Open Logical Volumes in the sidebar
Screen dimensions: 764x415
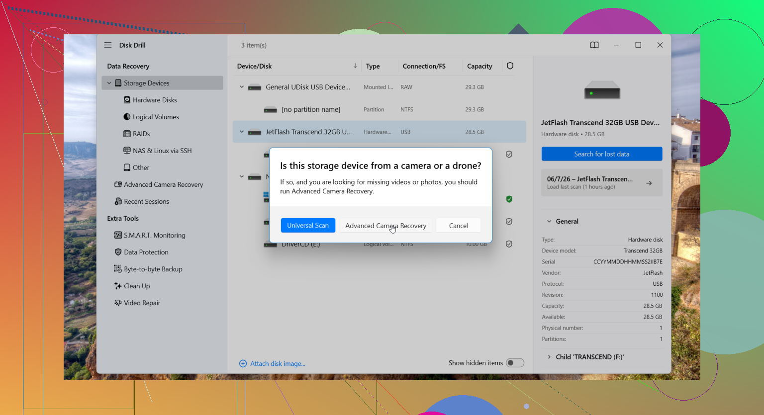click(151, 117)
